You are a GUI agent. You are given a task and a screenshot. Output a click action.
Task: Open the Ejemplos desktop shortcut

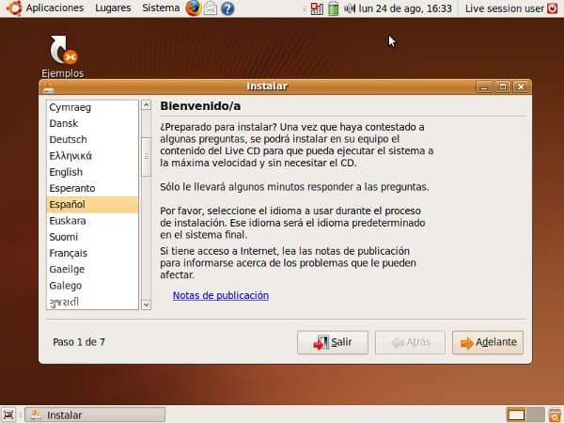pos(62,55)
